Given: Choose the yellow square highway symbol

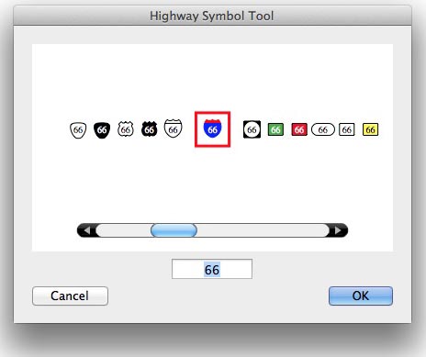Looking at the screenshot, I should click(370, 129).
